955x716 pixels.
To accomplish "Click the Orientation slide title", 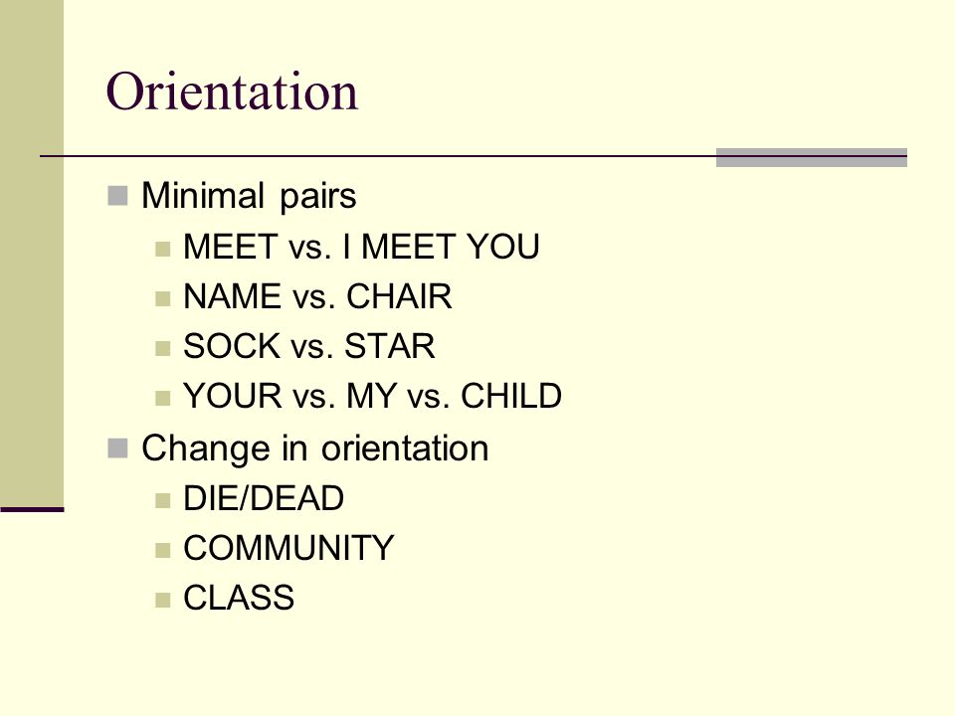I will coord(232,90).
